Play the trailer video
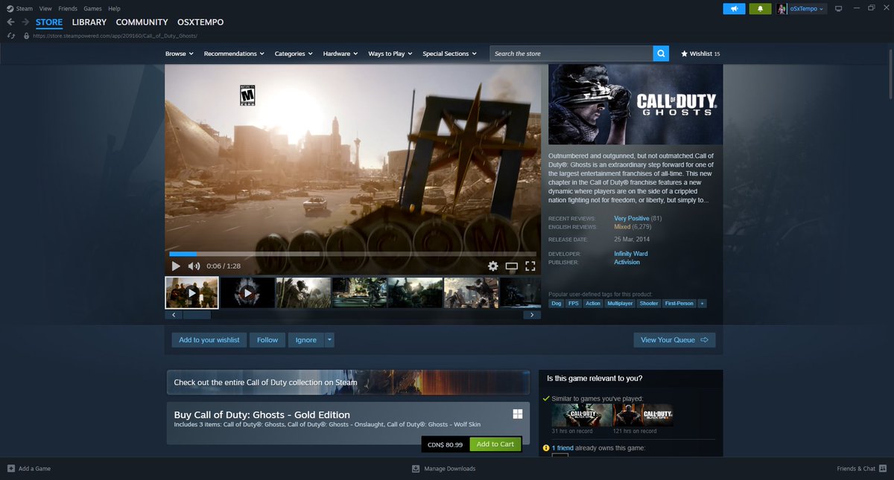Viewport: 894px width, 480px height. 176,266
